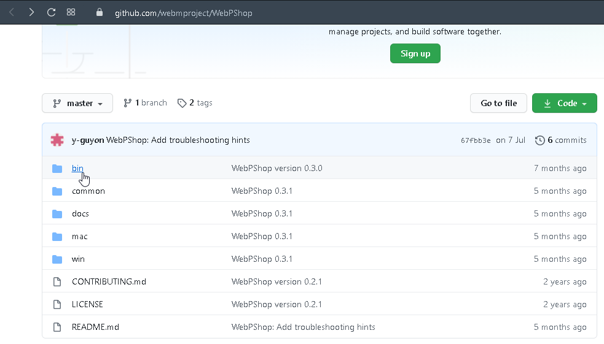View the 2 tags link
Screen dimensions: 604x344
pos(195,102)
